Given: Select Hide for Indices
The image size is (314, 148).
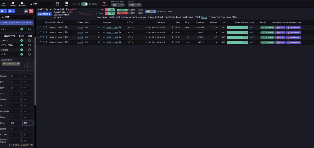Looking at the screenshot, I should pos(29,50).
